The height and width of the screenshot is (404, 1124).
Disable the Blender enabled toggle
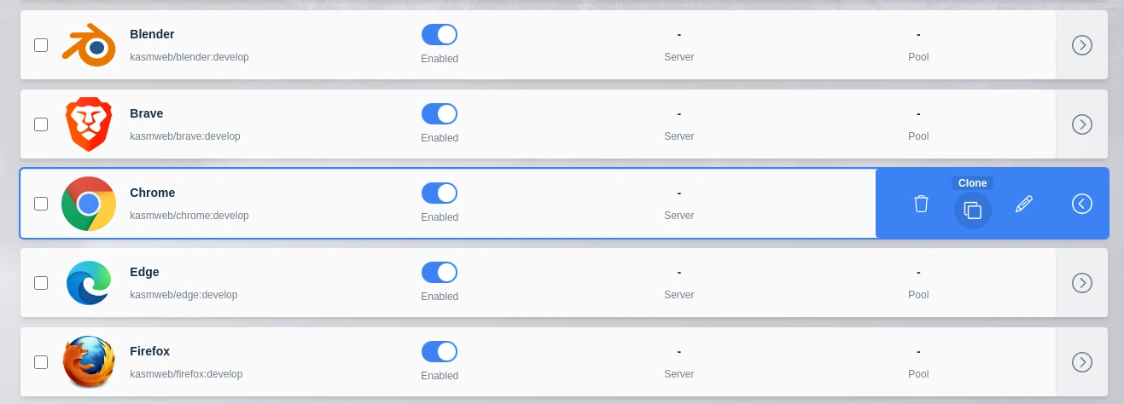tap(440, 35)
